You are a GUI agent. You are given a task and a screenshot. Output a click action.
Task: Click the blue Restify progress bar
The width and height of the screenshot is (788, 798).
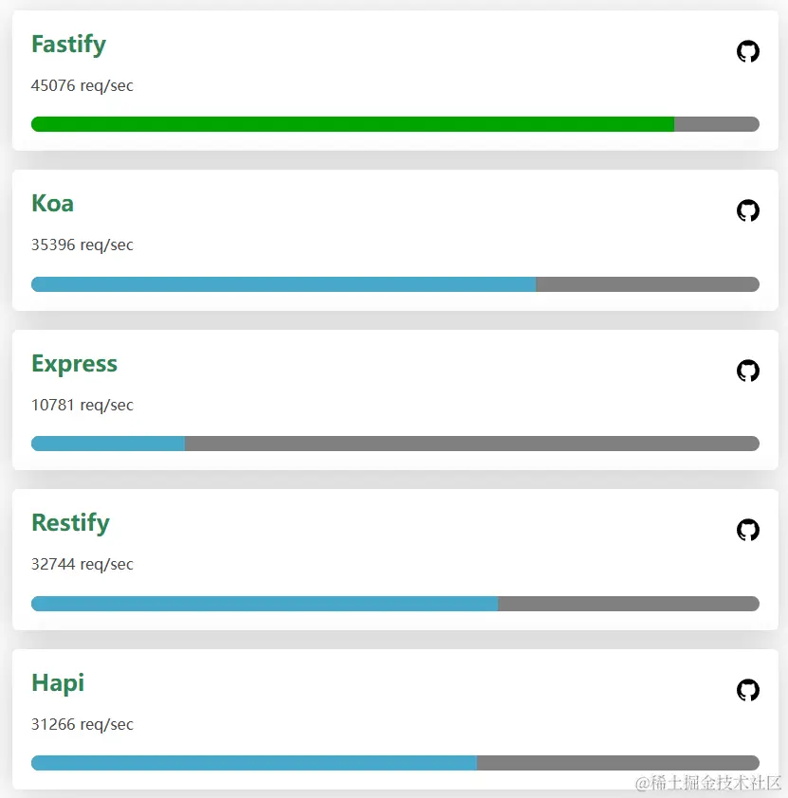[265, 604]
